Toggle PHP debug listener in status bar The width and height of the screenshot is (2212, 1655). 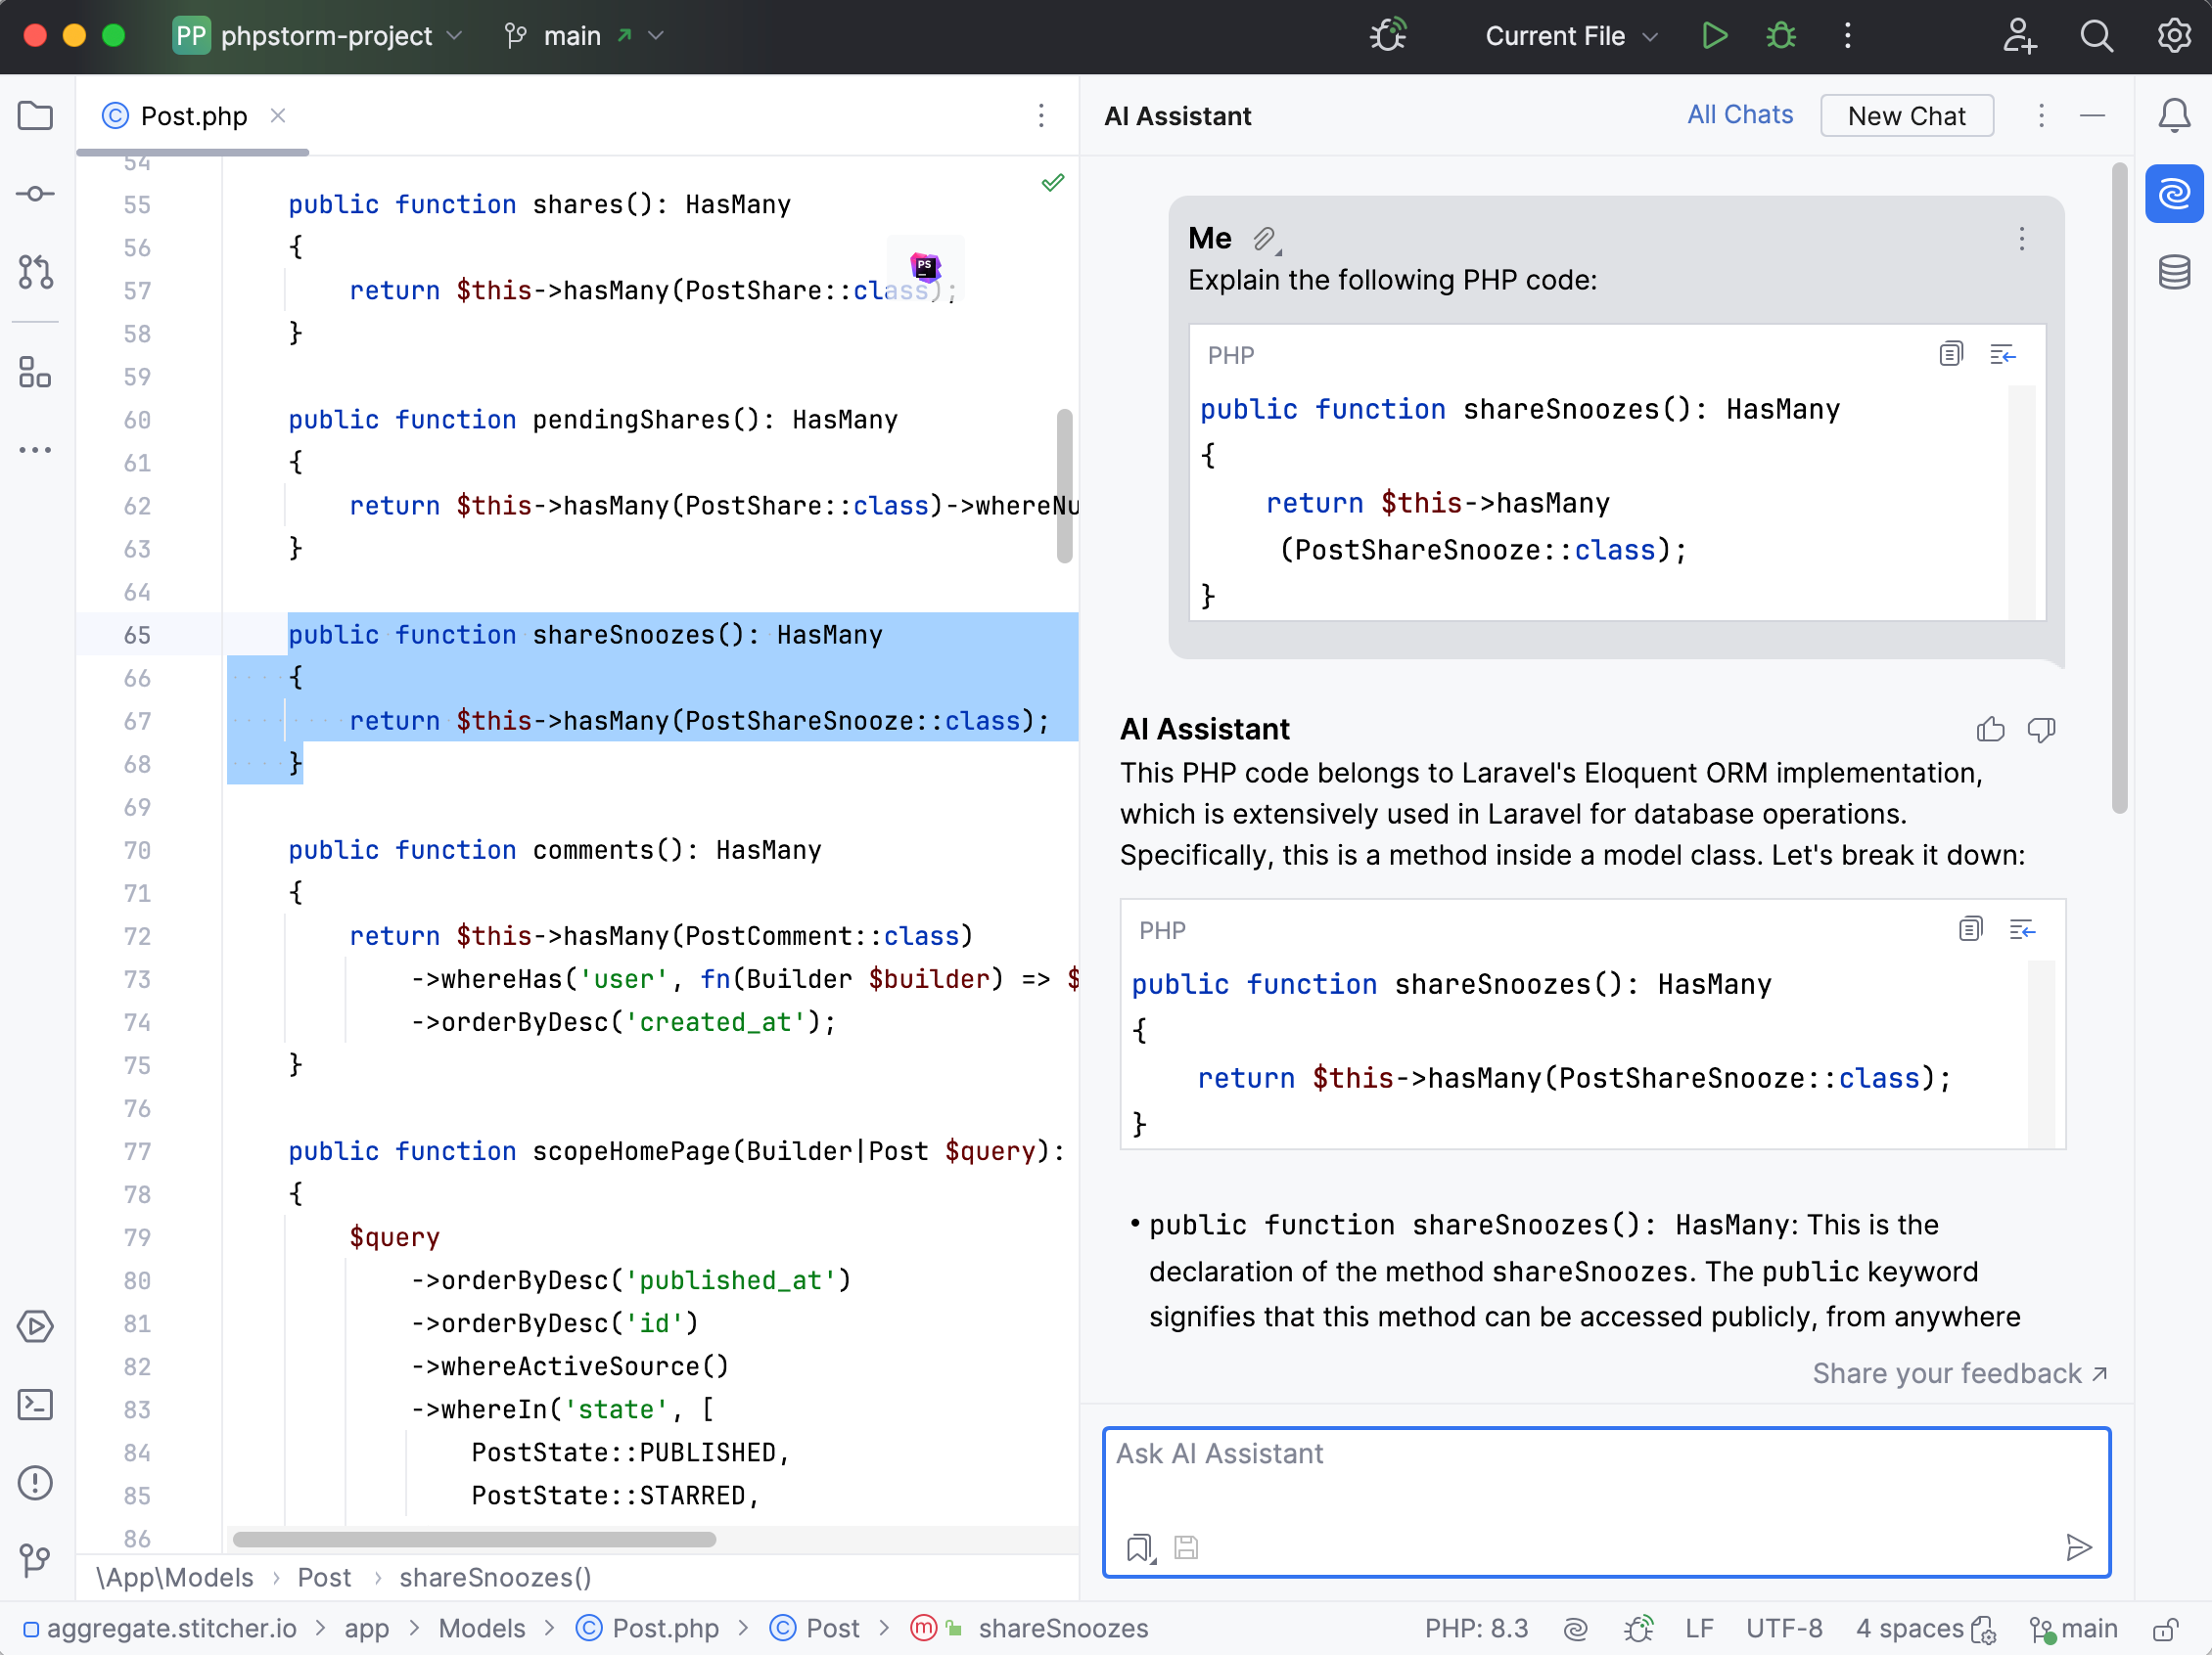[1638, 1630]
